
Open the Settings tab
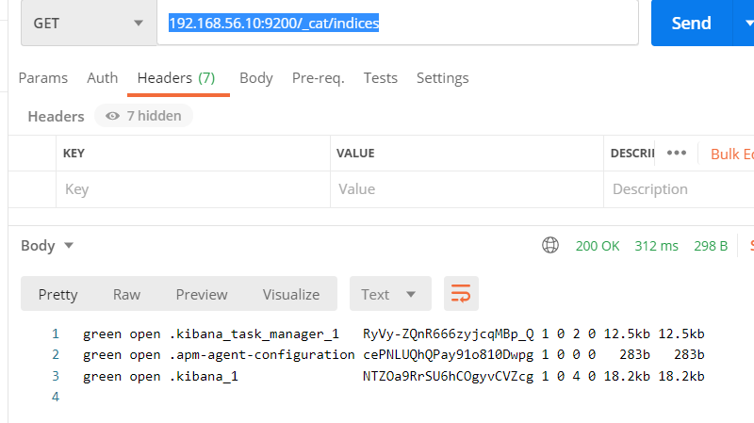point(442,78)
